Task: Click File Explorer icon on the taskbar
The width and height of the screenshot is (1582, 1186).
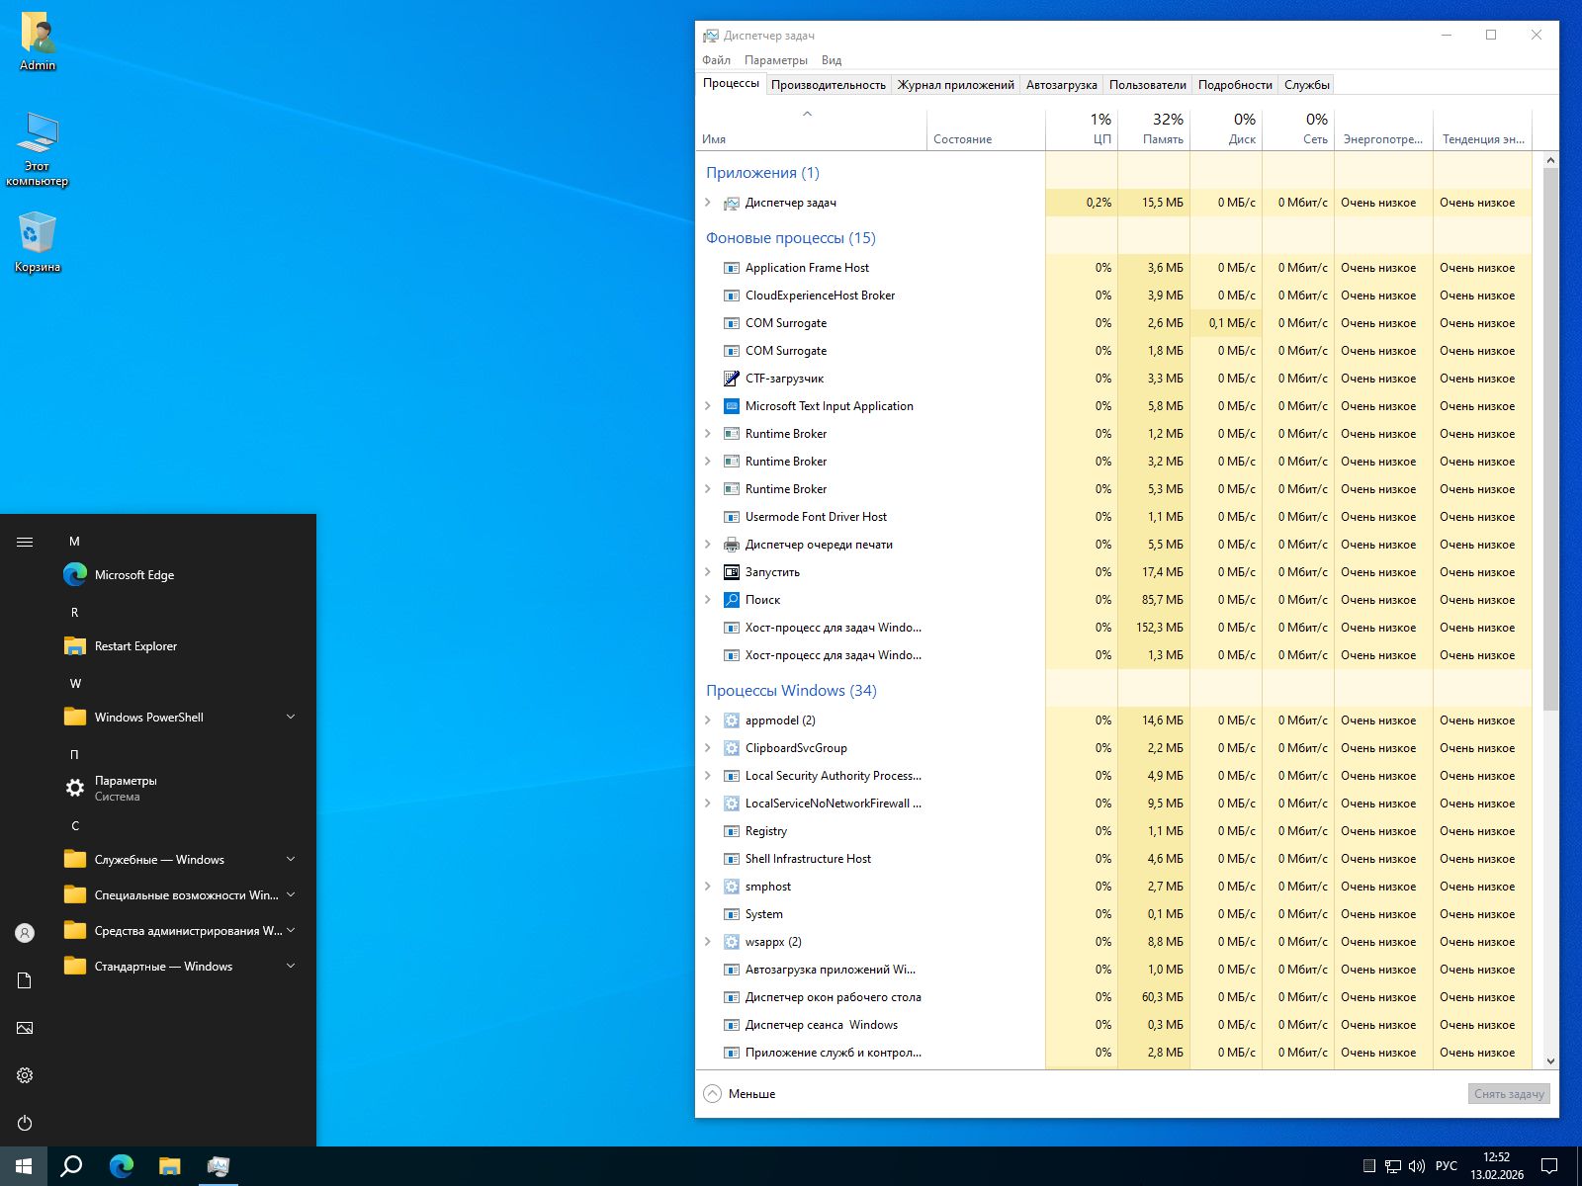Action: coord(170,1166)
